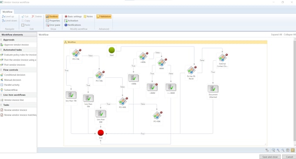Select Post the vendor invoice using a... element
This screenshot has width=296, height=159.
(x=18, y=60)
